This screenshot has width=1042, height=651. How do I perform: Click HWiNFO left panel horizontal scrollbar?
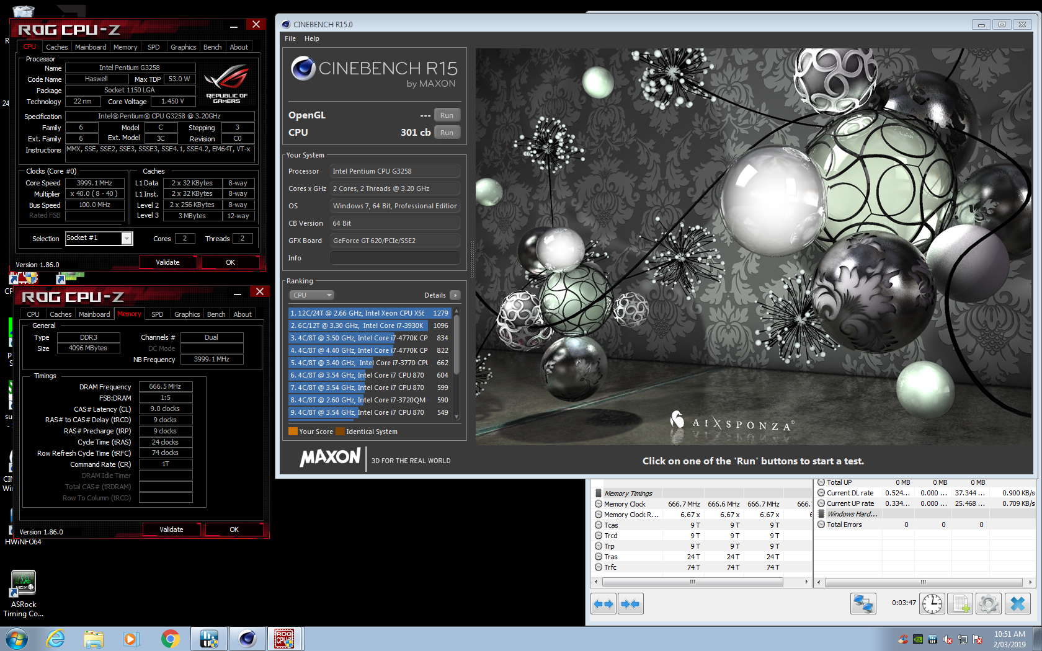[x=692, y=582]
